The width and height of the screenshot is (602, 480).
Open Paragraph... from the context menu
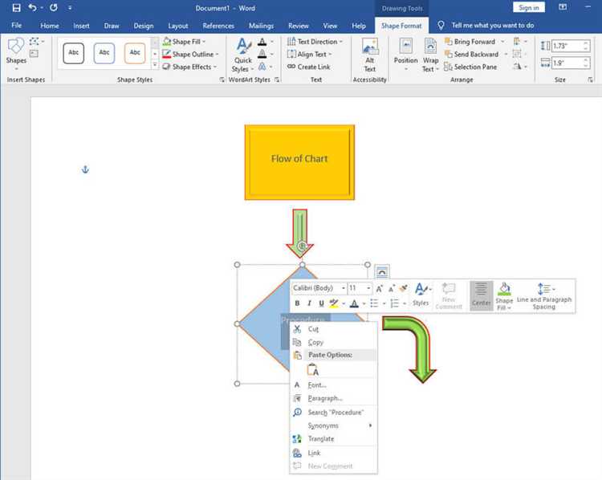click(333, 398)
